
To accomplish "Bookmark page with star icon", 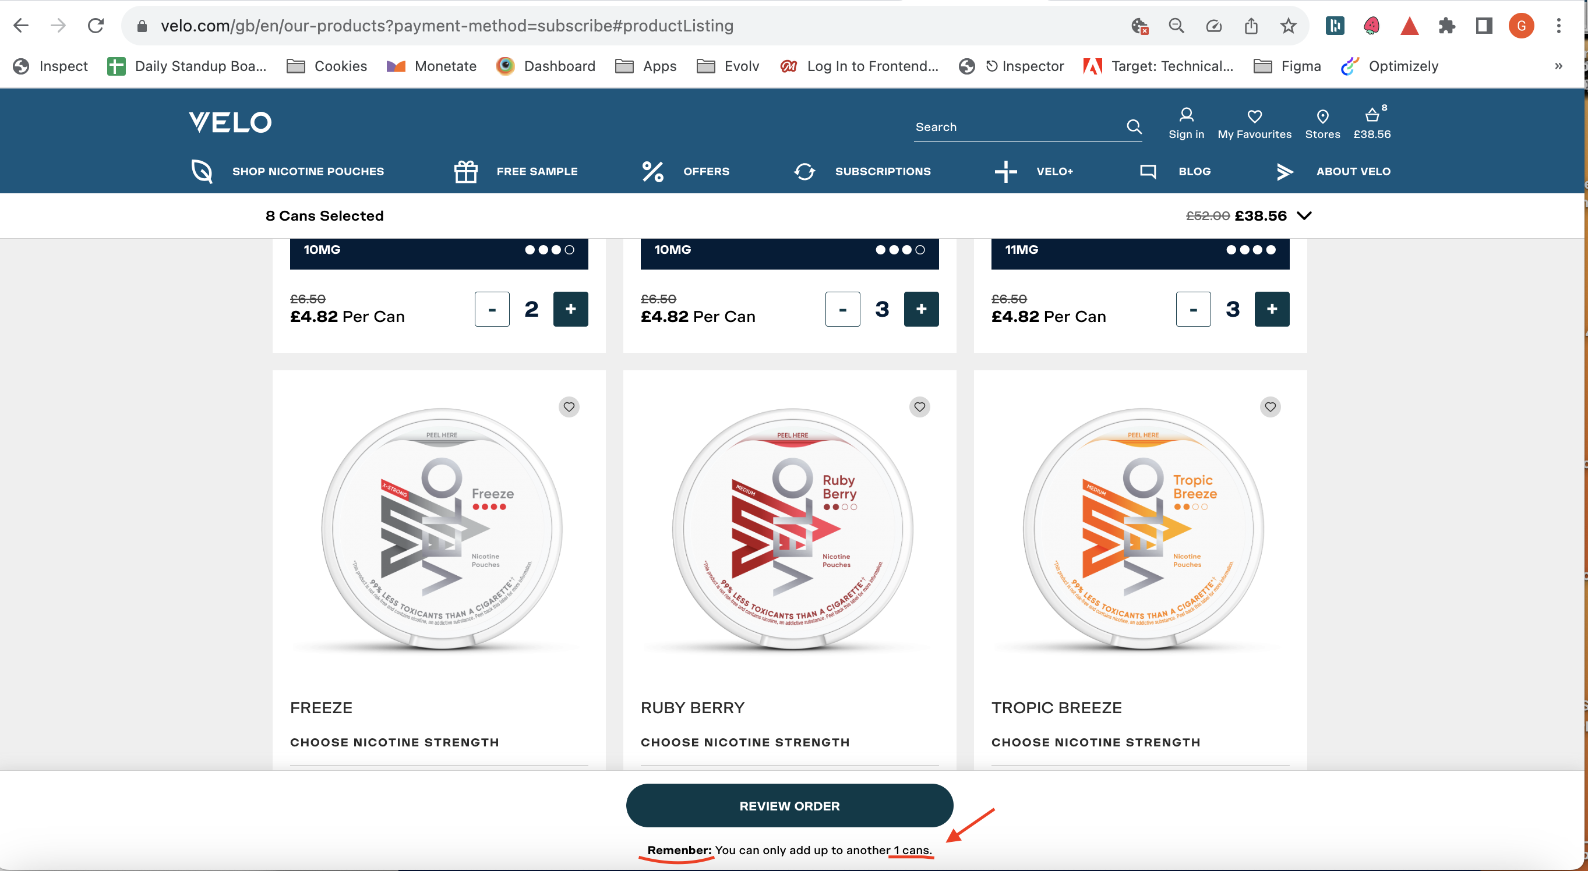I will click(1288, 26).
